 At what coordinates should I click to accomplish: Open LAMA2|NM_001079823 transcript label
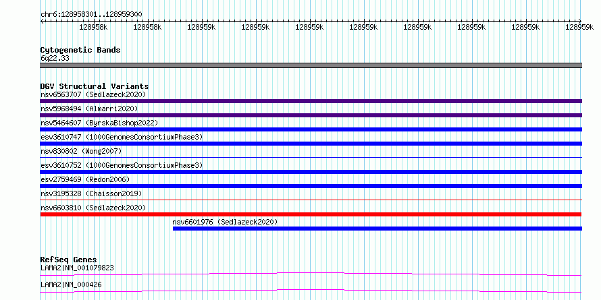pyautogui.click(x=77, y=268)
